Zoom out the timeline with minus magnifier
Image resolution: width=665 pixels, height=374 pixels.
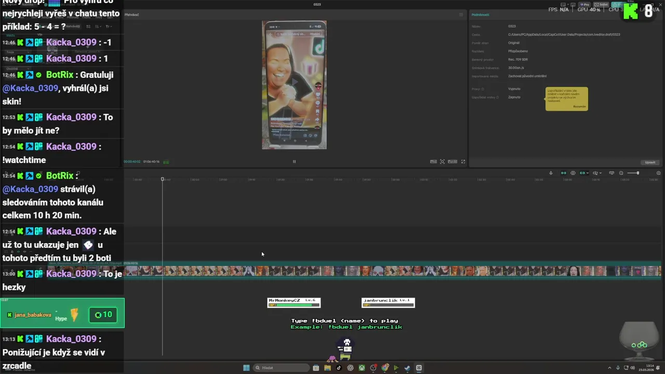pos(621,173)
